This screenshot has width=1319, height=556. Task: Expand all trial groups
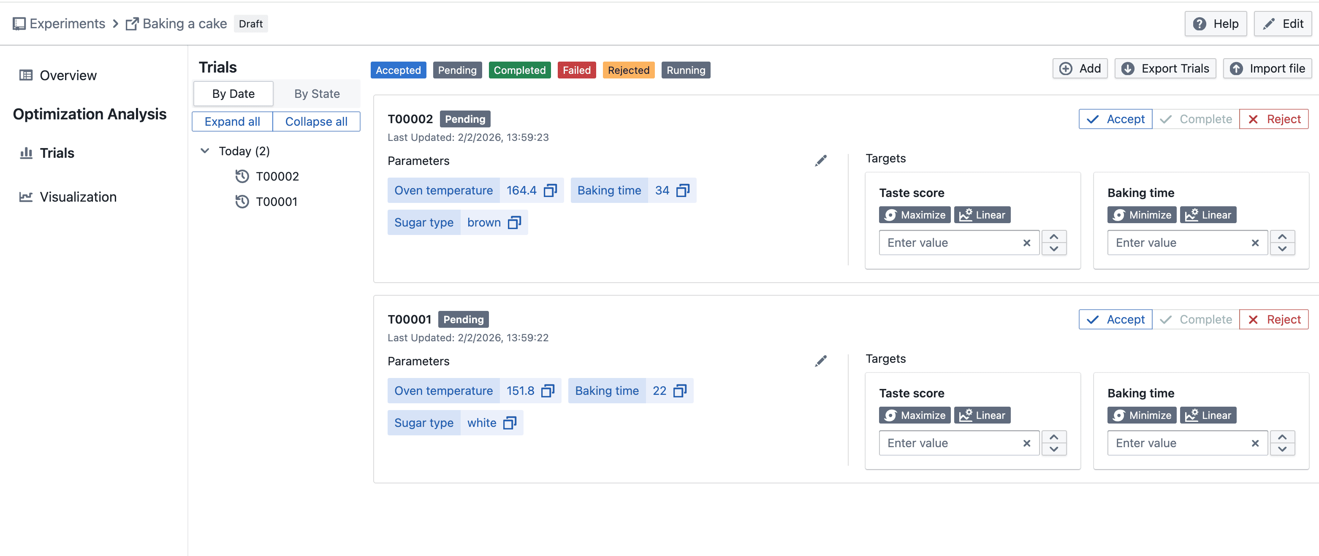tap(232, 122)
